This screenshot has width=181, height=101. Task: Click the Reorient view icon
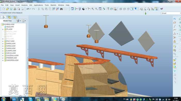pyautogui.click(x=104, y=9)
